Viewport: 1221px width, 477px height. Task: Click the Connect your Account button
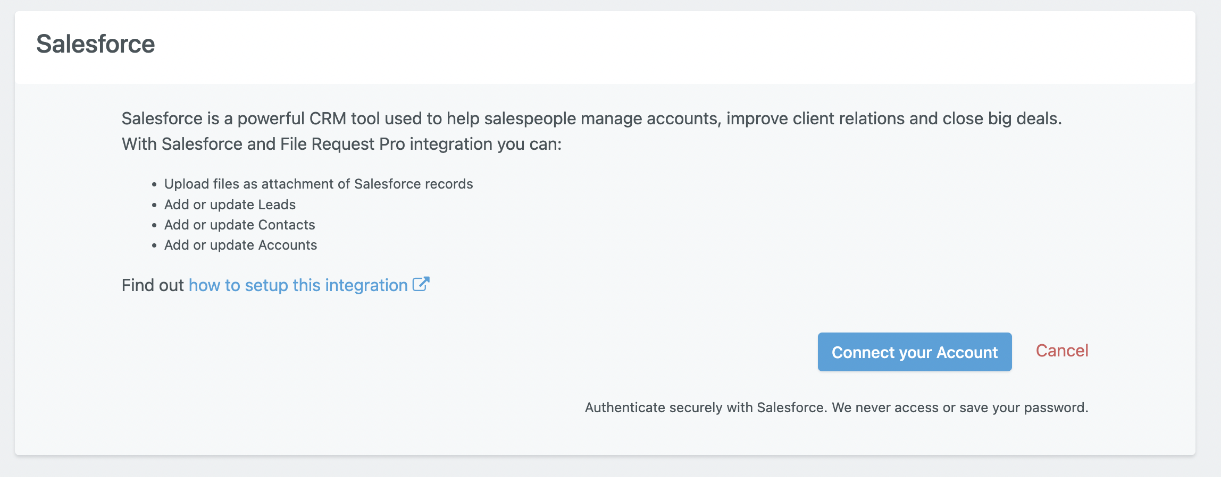click(x=915, y=352)
